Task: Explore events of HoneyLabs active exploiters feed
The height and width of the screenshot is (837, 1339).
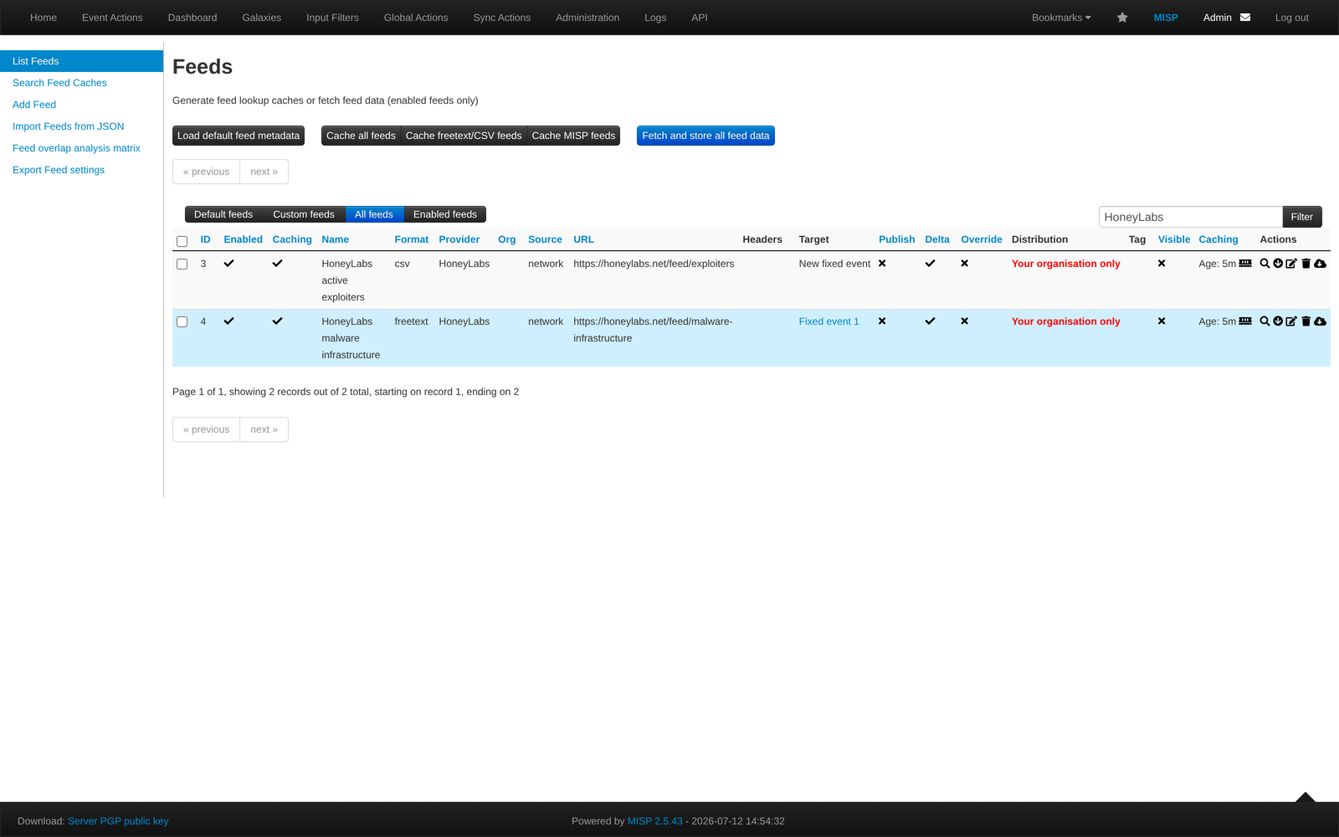Action: (x=1265, y=264)
